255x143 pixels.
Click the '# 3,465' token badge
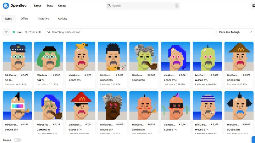[x=183, y=124]
